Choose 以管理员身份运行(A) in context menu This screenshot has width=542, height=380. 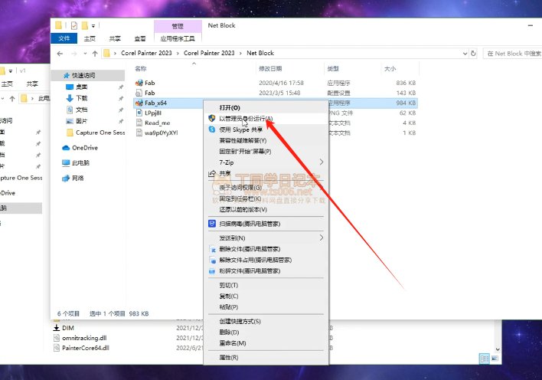pyautogui.click(x=266, y=119)
